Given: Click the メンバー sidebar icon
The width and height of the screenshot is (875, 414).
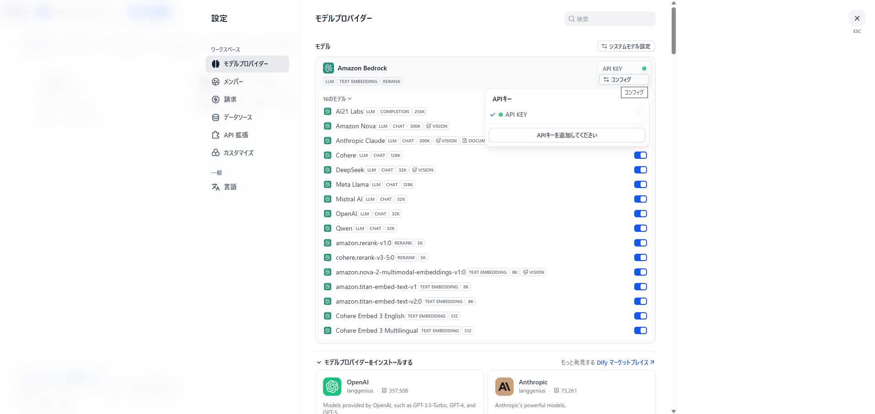Looking at the screenshot, I should point(216,82).
